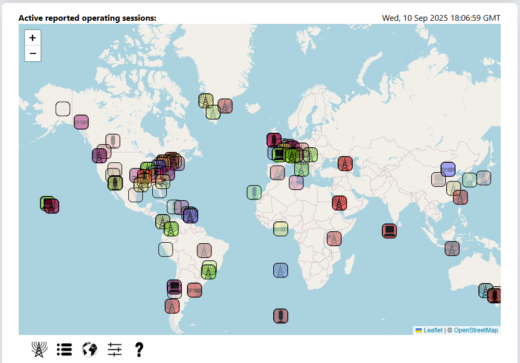Open the Leaflet attribution link
The image size is (520, 363).
[x=433, y=330]
